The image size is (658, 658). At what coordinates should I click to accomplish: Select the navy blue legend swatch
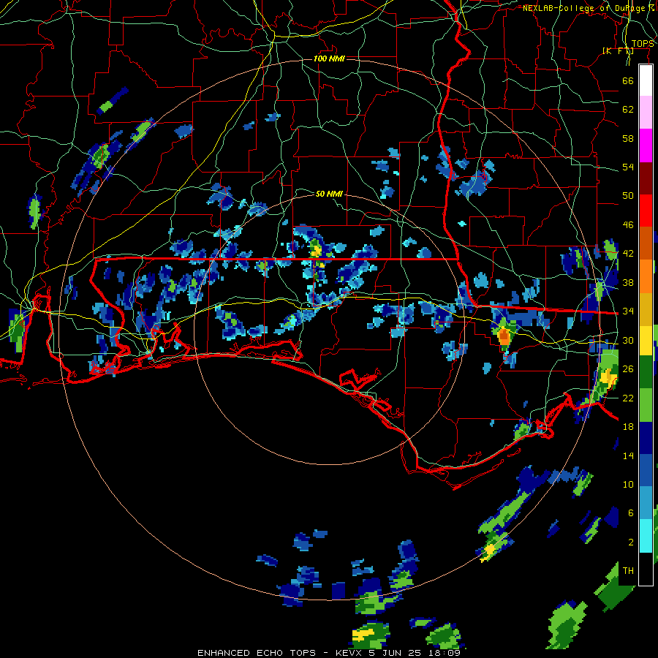[x=646, y=439]
